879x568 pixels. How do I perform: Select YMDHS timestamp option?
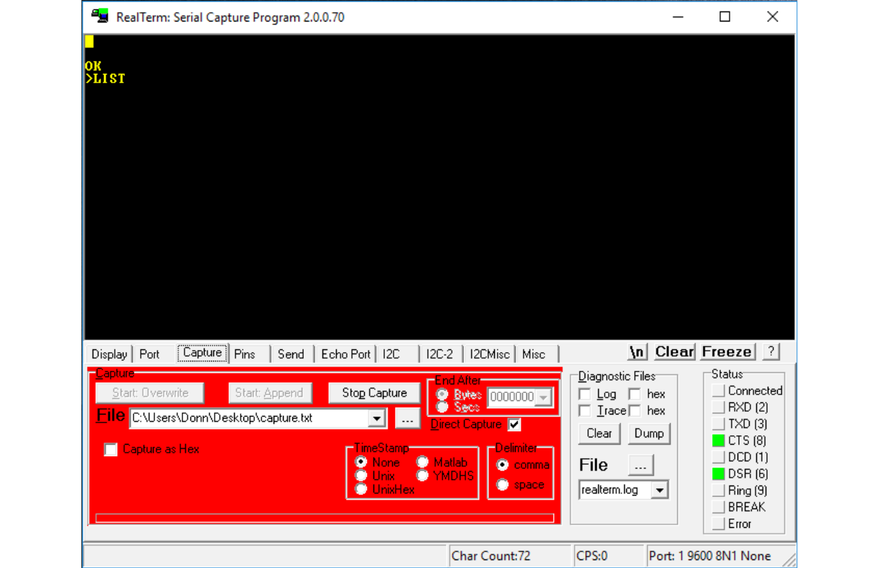[x=423, y=475]
